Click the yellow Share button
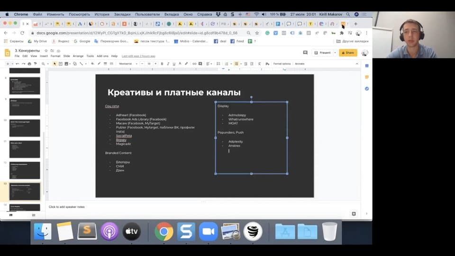Image resolution: width=455 pixels, height=256 pixels. 348,53
